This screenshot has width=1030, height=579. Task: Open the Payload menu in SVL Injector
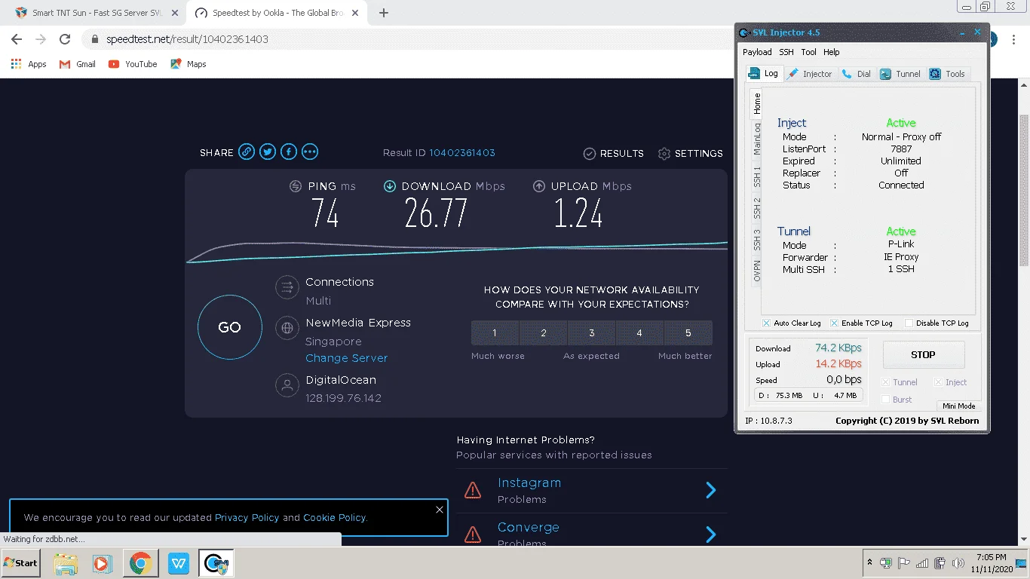(757, 52)
